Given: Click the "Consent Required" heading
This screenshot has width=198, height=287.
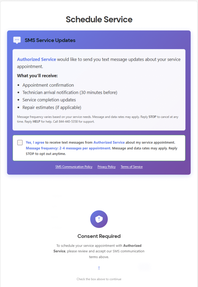Looking at the screenshot, I should (99, 236).
